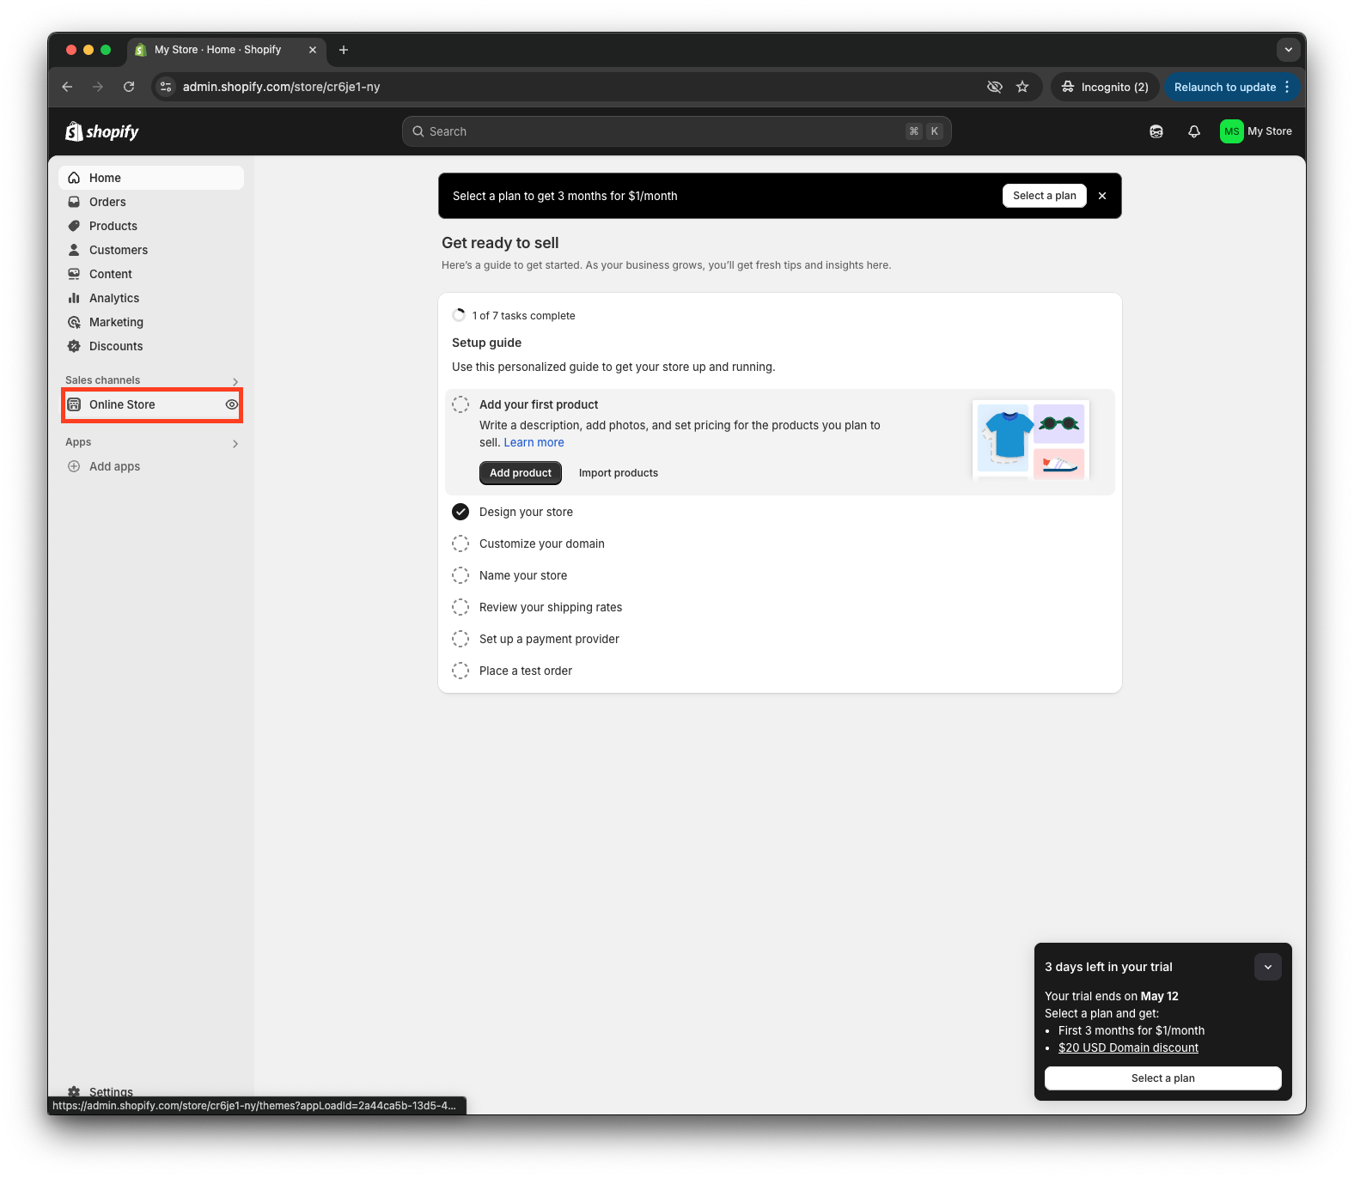The height and width of the screenshot is (1178, 1354).
Task: Click the green MS store avatar
Action: pyautogui.click(x=1231, y=131)
